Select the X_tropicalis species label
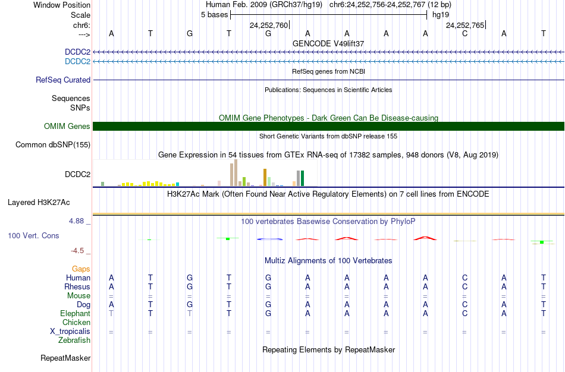This screenshot has width=565, height=372. tap(70, 332)
